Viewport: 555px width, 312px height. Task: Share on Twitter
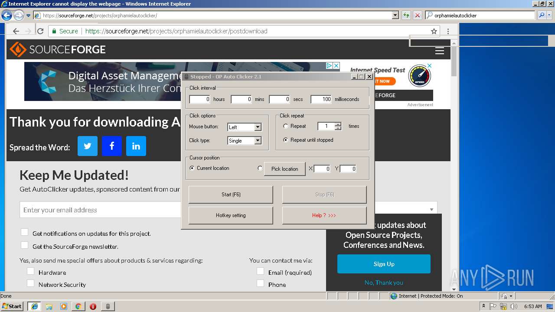(88, 146)
